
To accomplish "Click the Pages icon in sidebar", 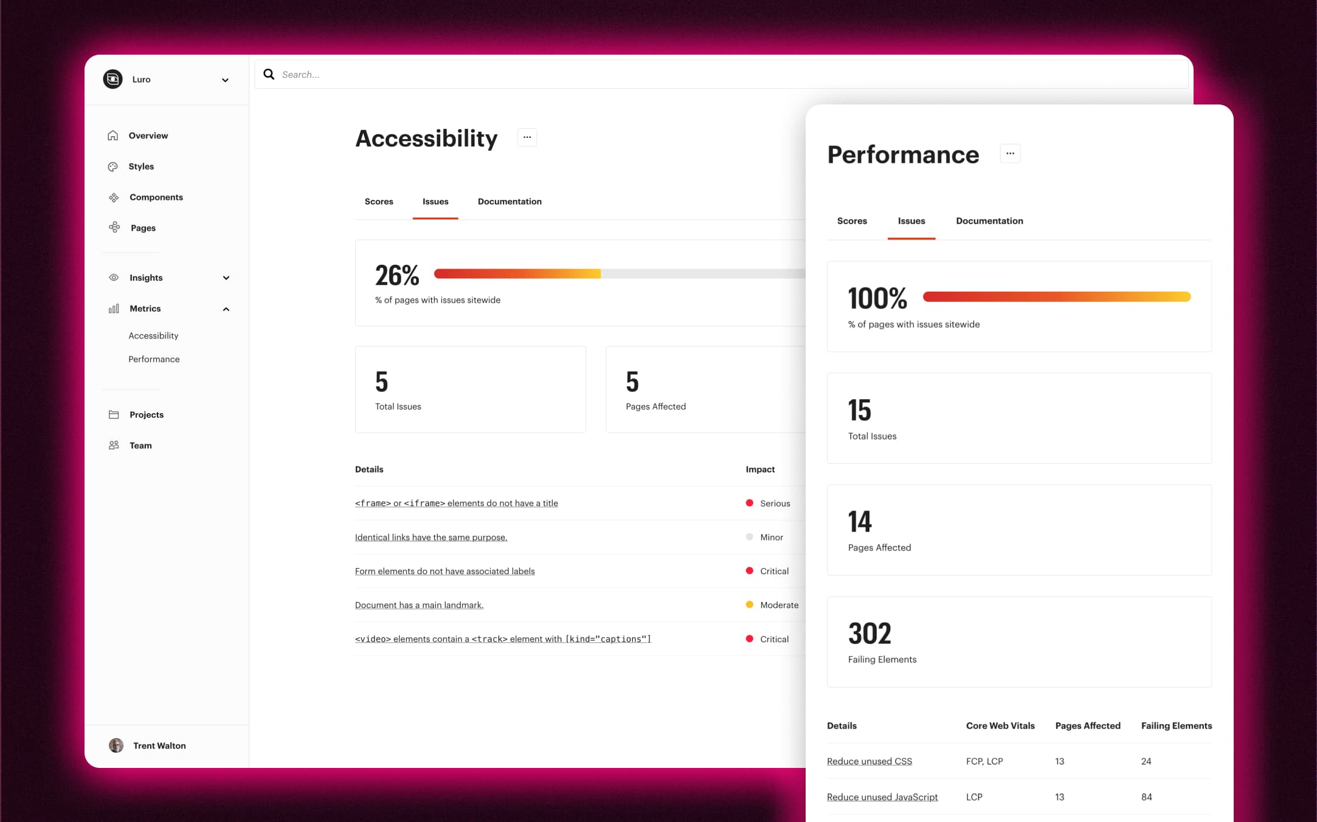I will [x=114, y=227].
